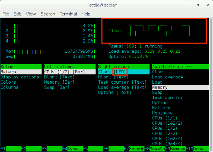Viewport: 213px width, 152px height.
Task: Choose Uptime under Available meters
Action: (160, 103)
